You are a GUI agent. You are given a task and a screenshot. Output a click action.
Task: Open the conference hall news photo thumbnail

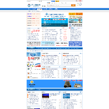click(45, 96)
